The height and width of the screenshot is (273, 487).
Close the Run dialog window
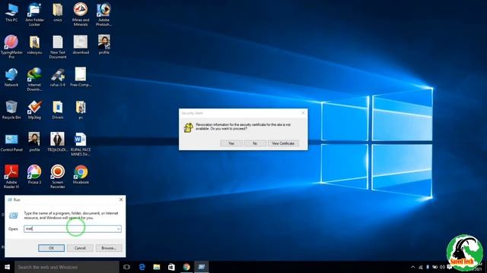point(121,199)
